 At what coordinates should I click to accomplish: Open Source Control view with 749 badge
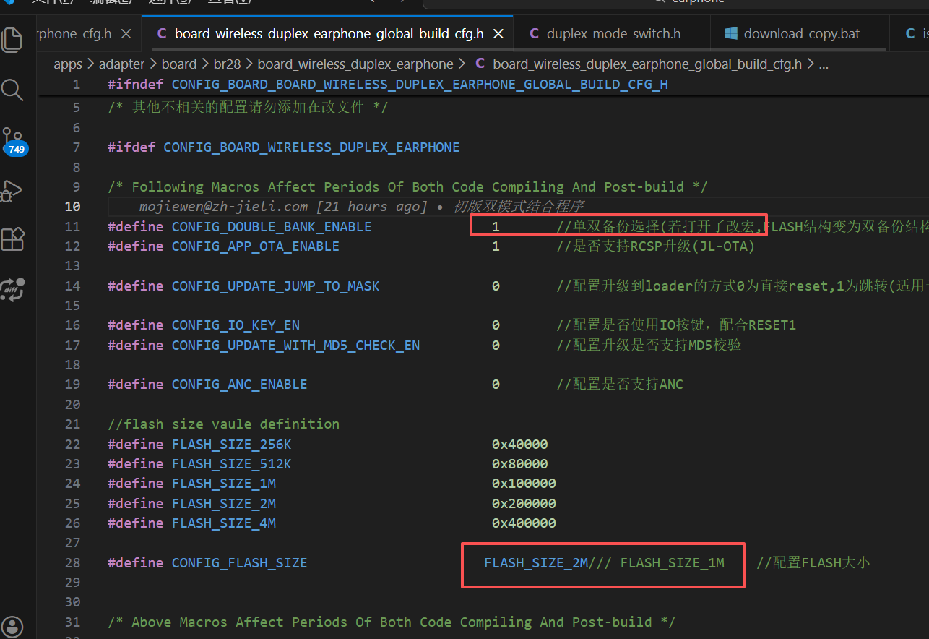pyautogui.click(x=14, y=141)
